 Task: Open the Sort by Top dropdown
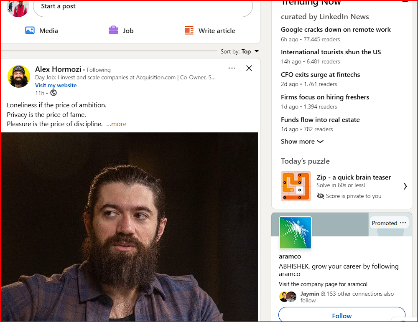pos(240,51)
